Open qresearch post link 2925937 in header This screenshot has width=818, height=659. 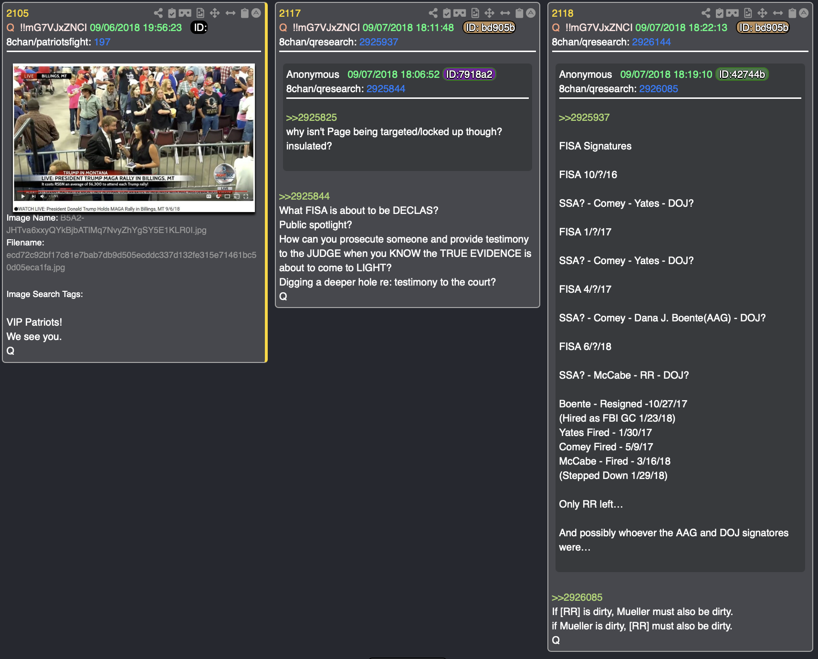378,42
